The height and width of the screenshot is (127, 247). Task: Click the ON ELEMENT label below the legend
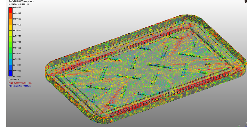(14, 79)
